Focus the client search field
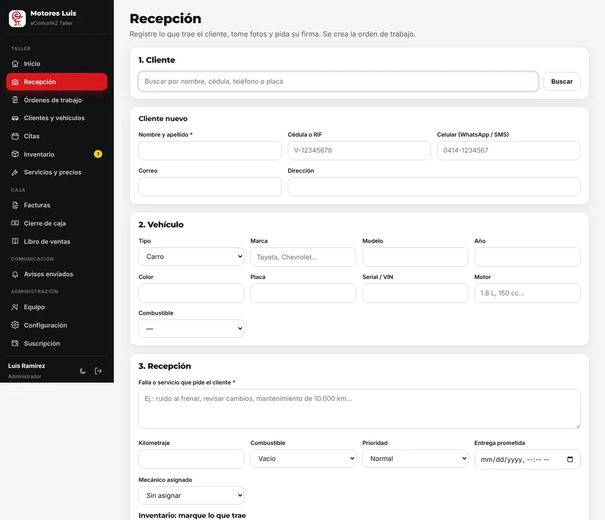The height and width of the screenshot is (520, 605). [x=338, y=81]
